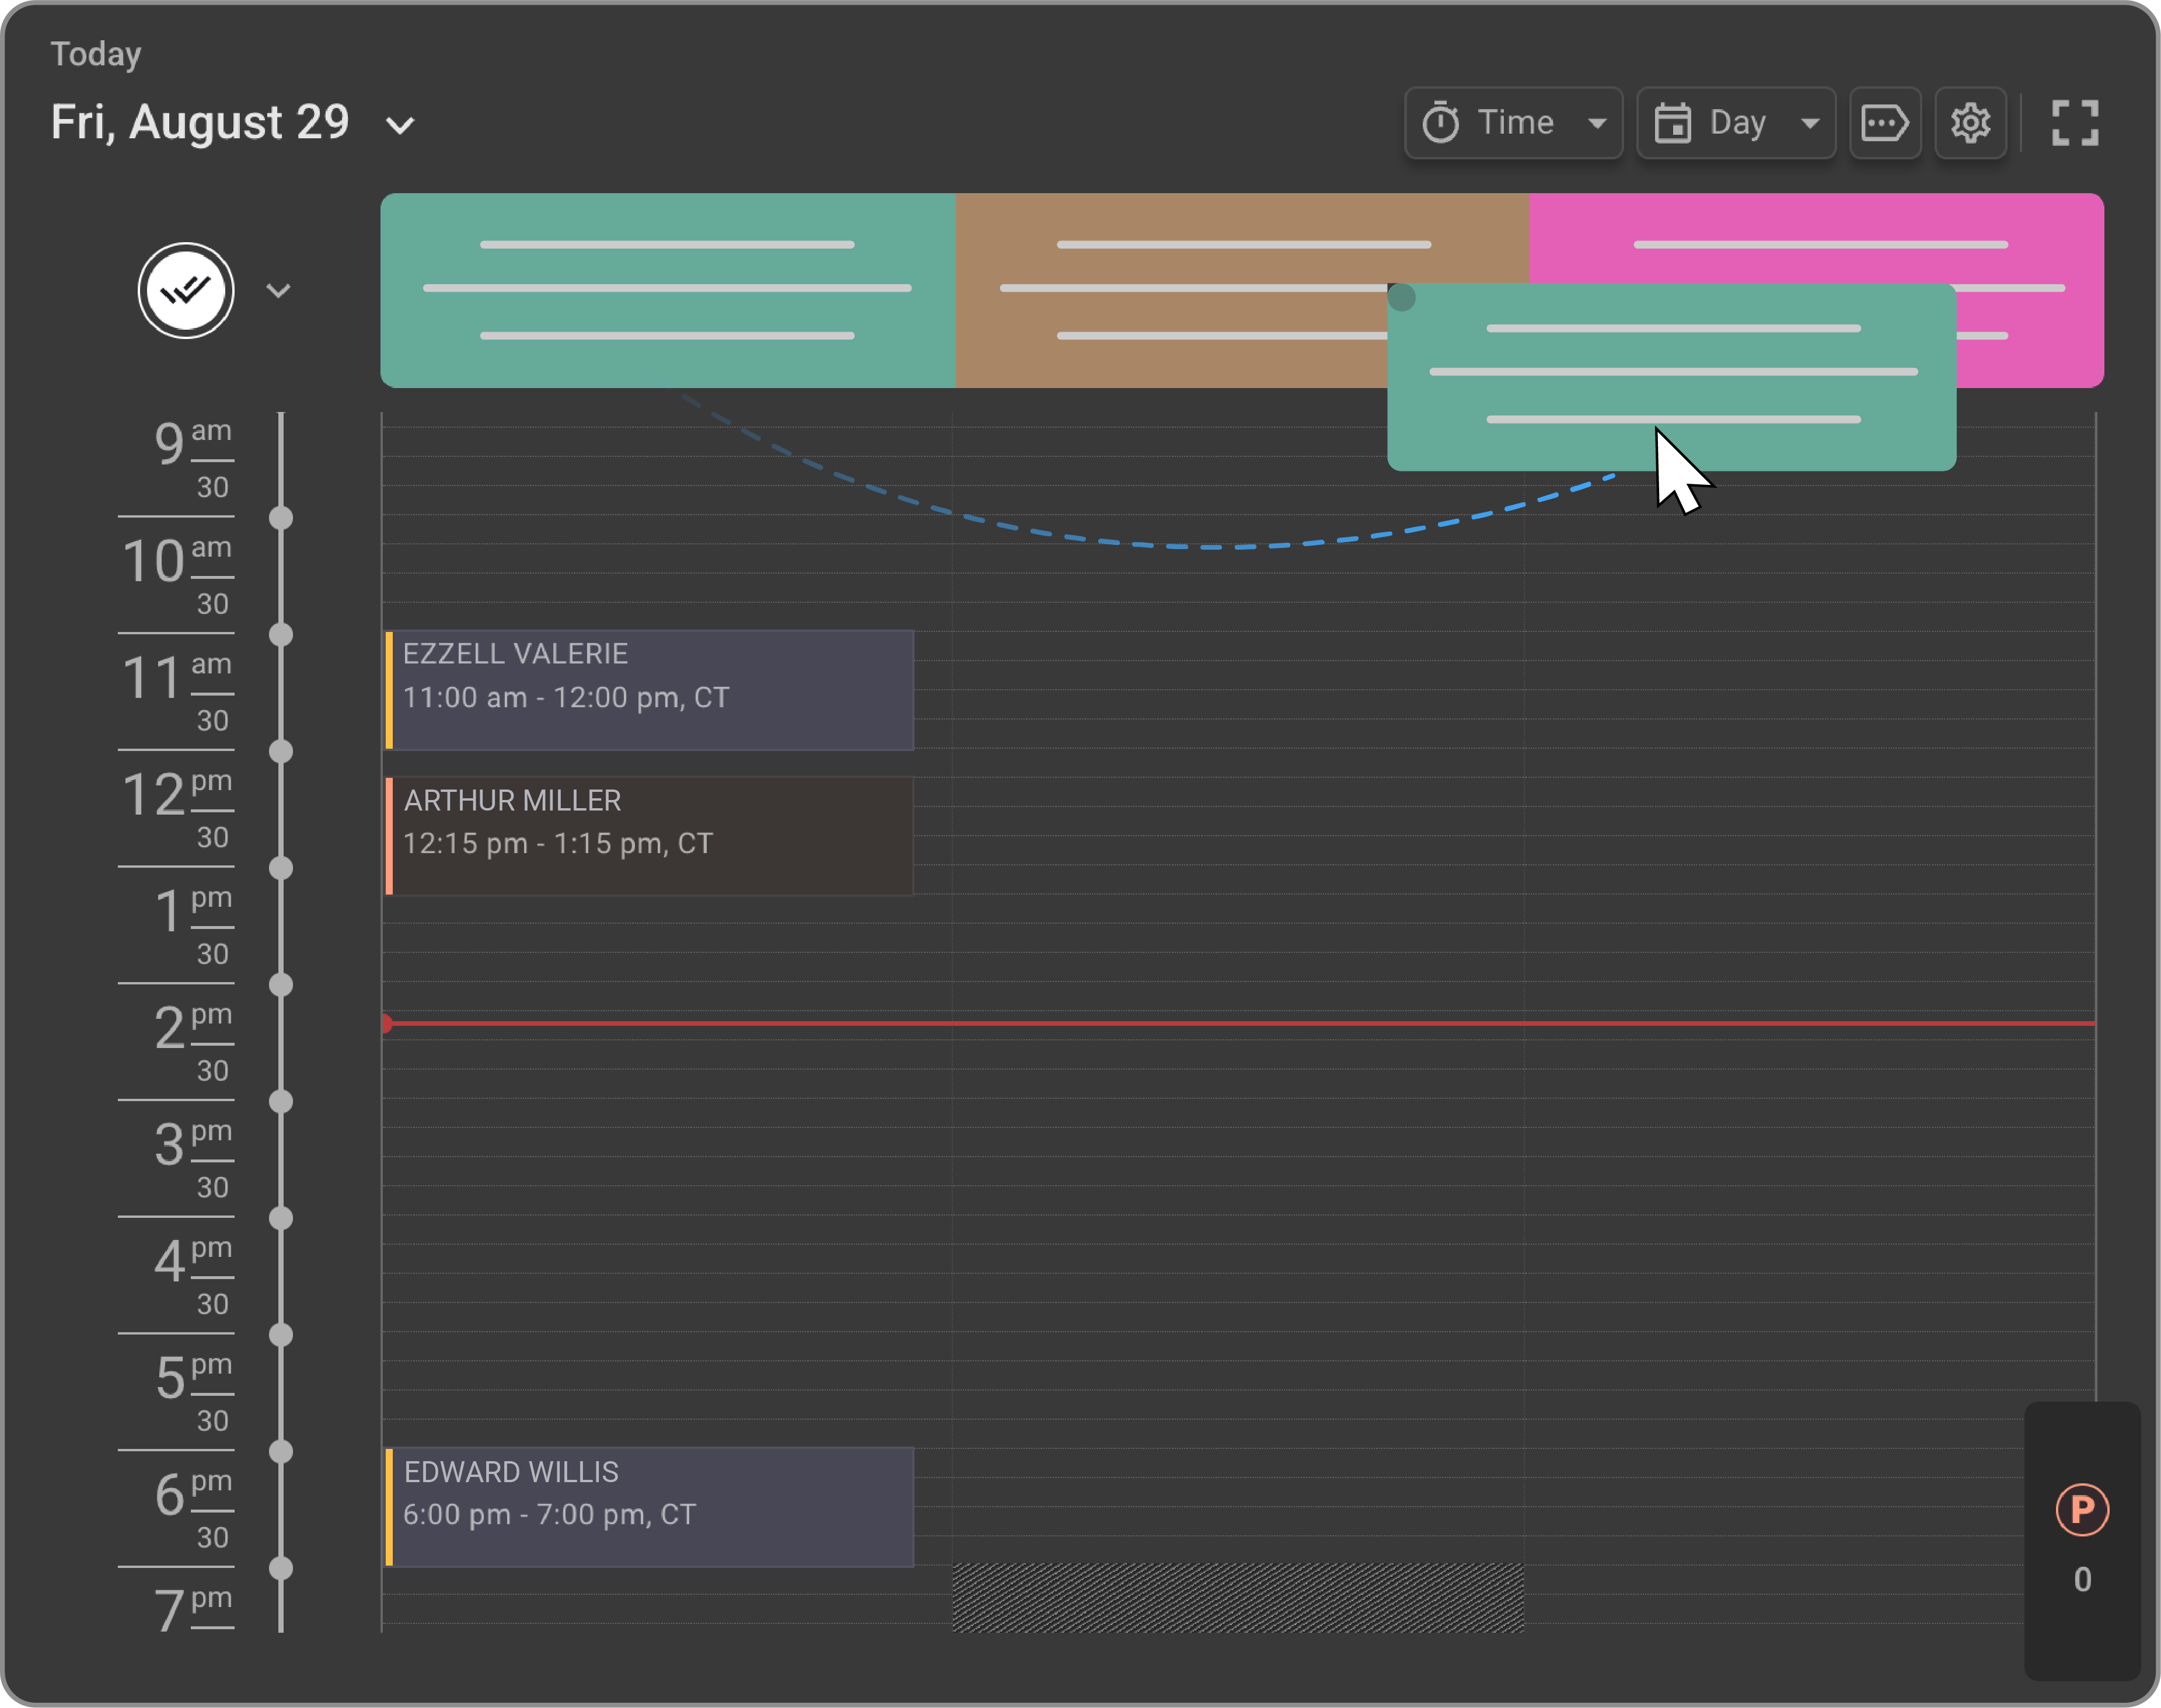This screenshot has height=1708, width=2161.
Task: Select the tag/message icon in the toolbar
Action: tap(1886, 122)
